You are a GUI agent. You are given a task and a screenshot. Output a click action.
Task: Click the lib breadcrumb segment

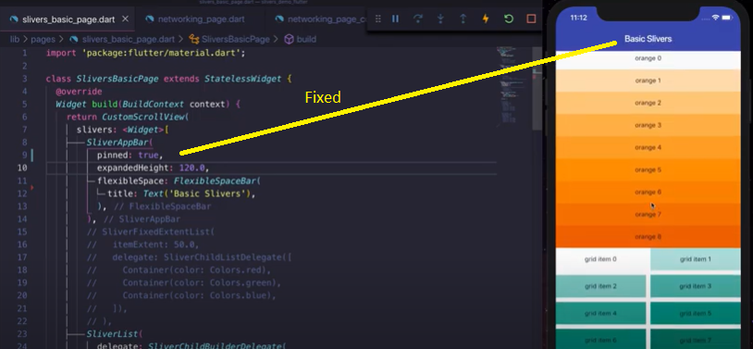click(x=15, y=39)
